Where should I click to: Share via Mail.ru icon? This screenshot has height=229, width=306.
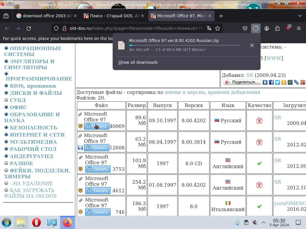[290, 82]
